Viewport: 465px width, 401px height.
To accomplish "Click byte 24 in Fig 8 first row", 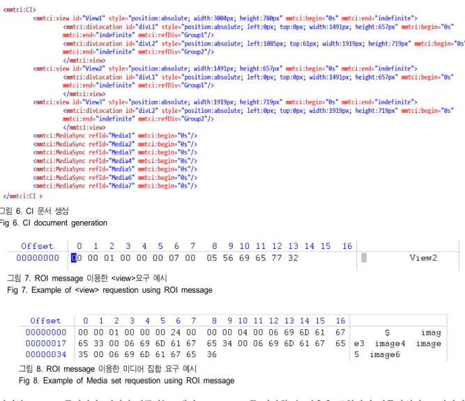I will (x=176, y=333).
